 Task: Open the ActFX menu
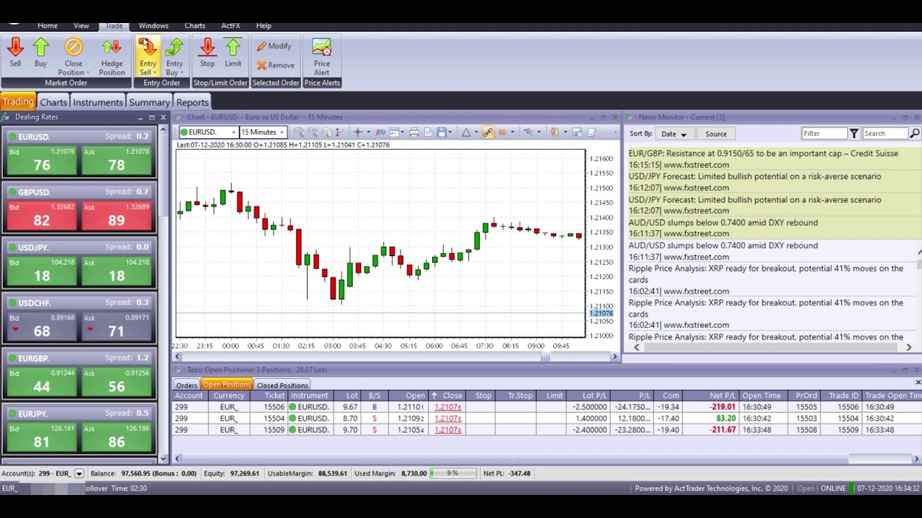(230, 26)
